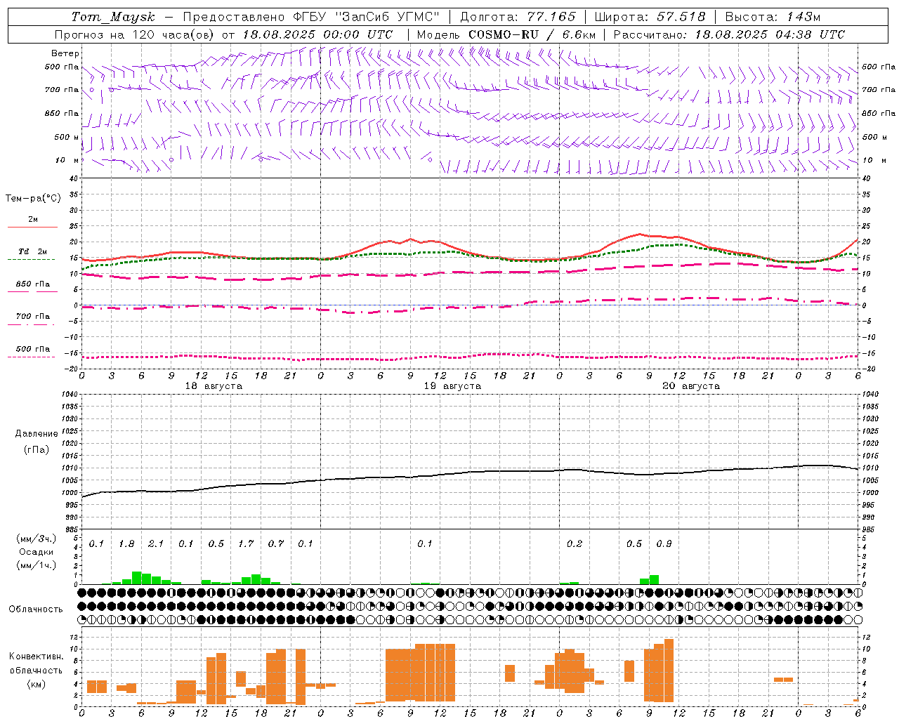The image size is (899, 719).
Task: Click the 2.1 precipitation value
Action: click(x=156, y=544)
